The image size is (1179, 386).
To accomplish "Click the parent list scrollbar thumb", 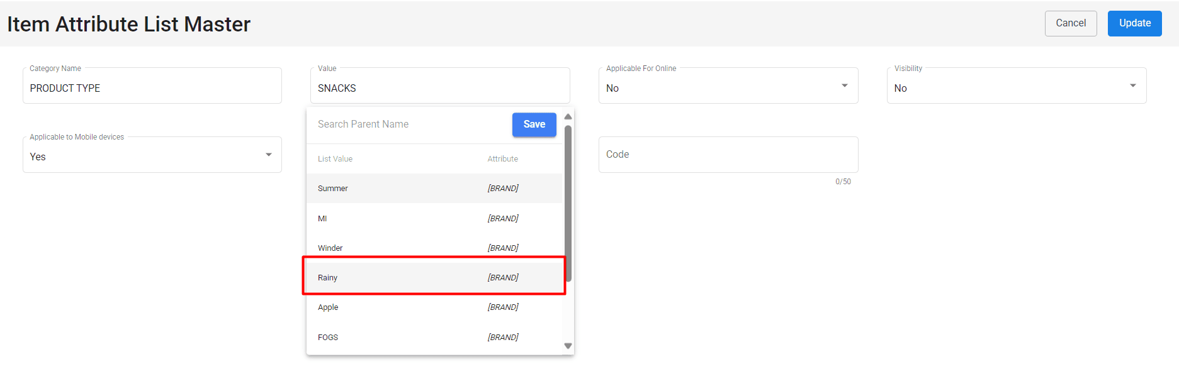I will click(x=568, y=202).
